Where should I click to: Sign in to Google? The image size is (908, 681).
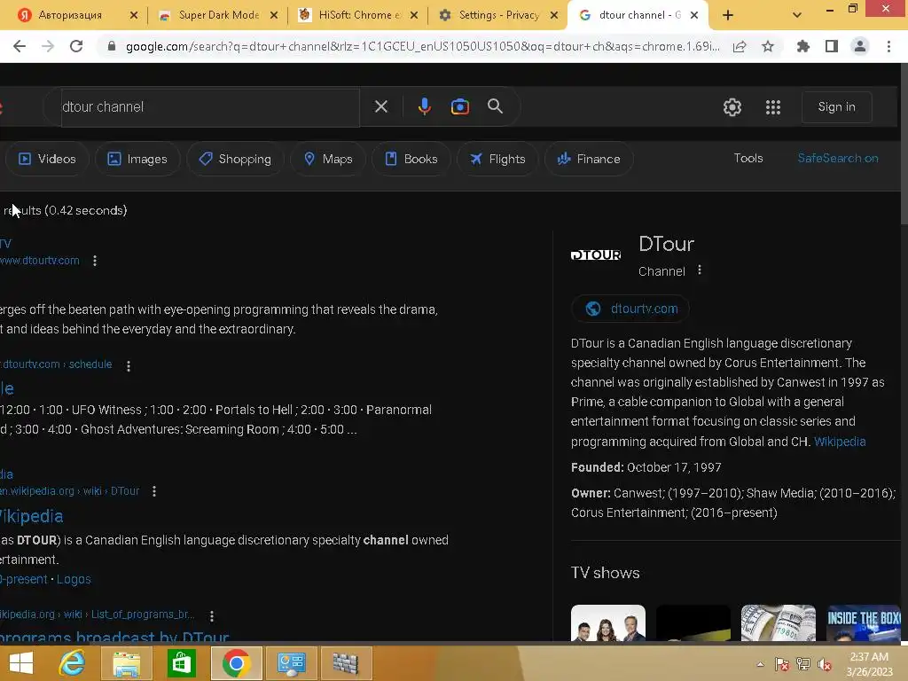click(x=836, y=106)
